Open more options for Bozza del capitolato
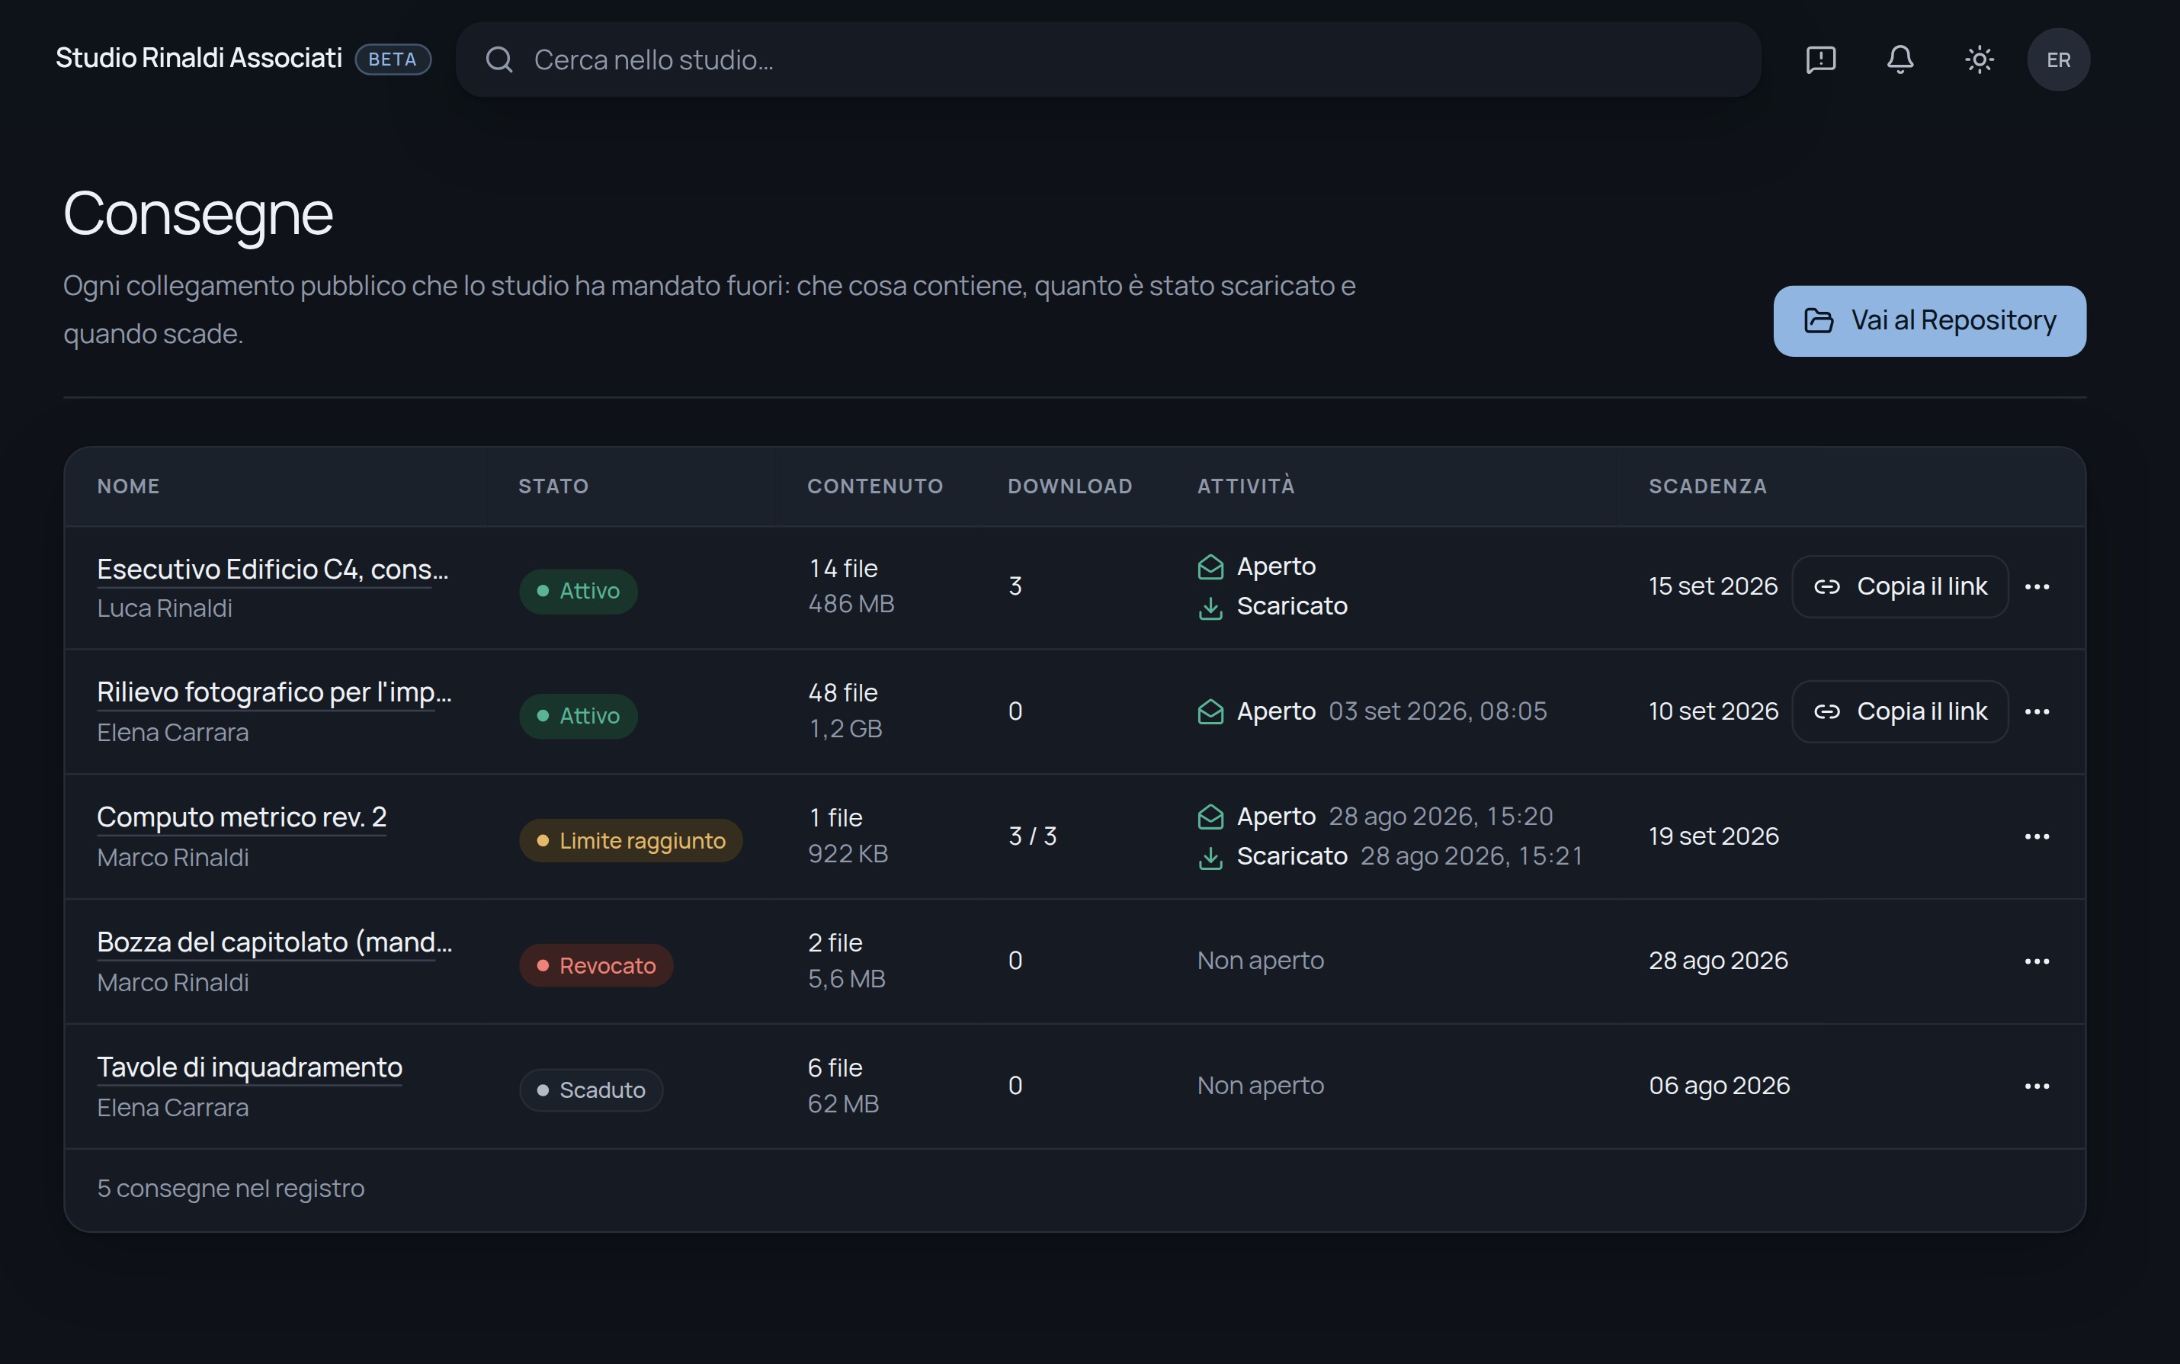This screenshot has height=1364, width=2180. coord(2037,961)
